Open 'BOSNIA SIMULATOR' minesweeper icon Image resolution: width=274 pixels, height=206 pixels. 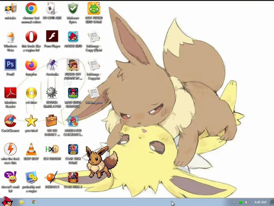(52, 93)
